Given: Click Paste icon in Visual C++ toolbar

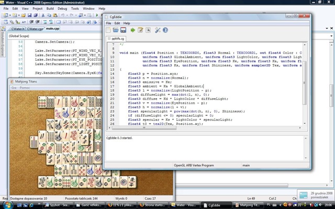Looking at the screenshot, I should pos(55,15).
